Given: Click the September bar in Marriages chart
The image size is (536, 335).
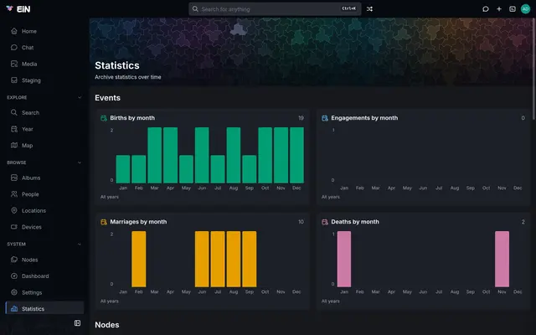Looking at the screenshot, I should pyautogui.click(x=250, y=259).
